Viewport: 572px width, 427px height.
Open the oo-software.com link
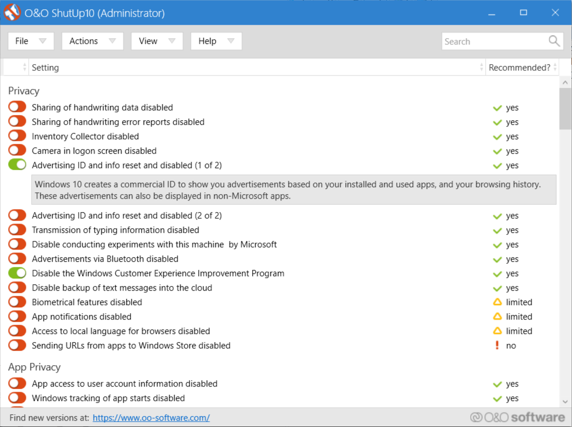point(151,418)
